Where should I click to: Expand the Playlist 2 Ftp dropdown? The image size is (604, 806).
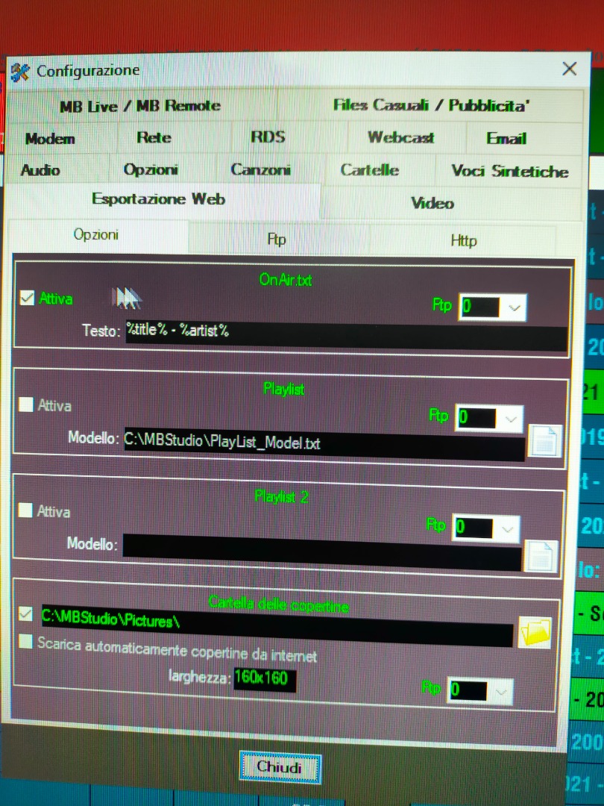[x=507, y=529]
